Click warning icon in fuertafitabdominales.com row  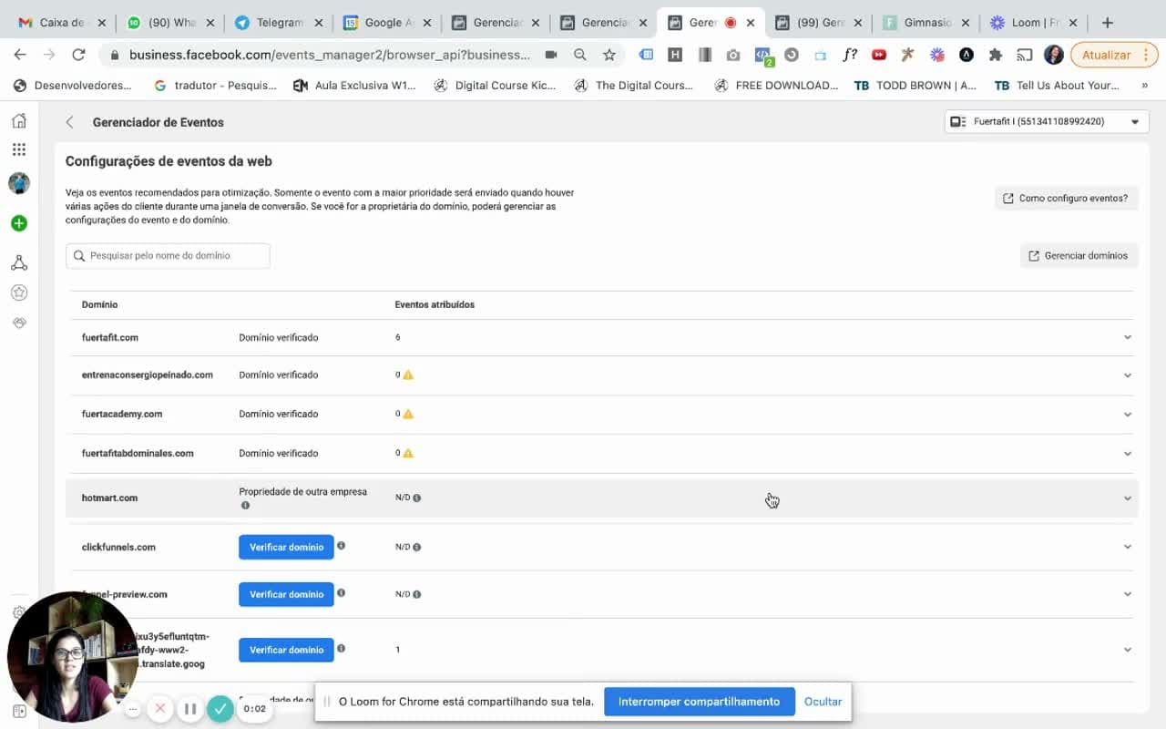click(x=408, y=453)
